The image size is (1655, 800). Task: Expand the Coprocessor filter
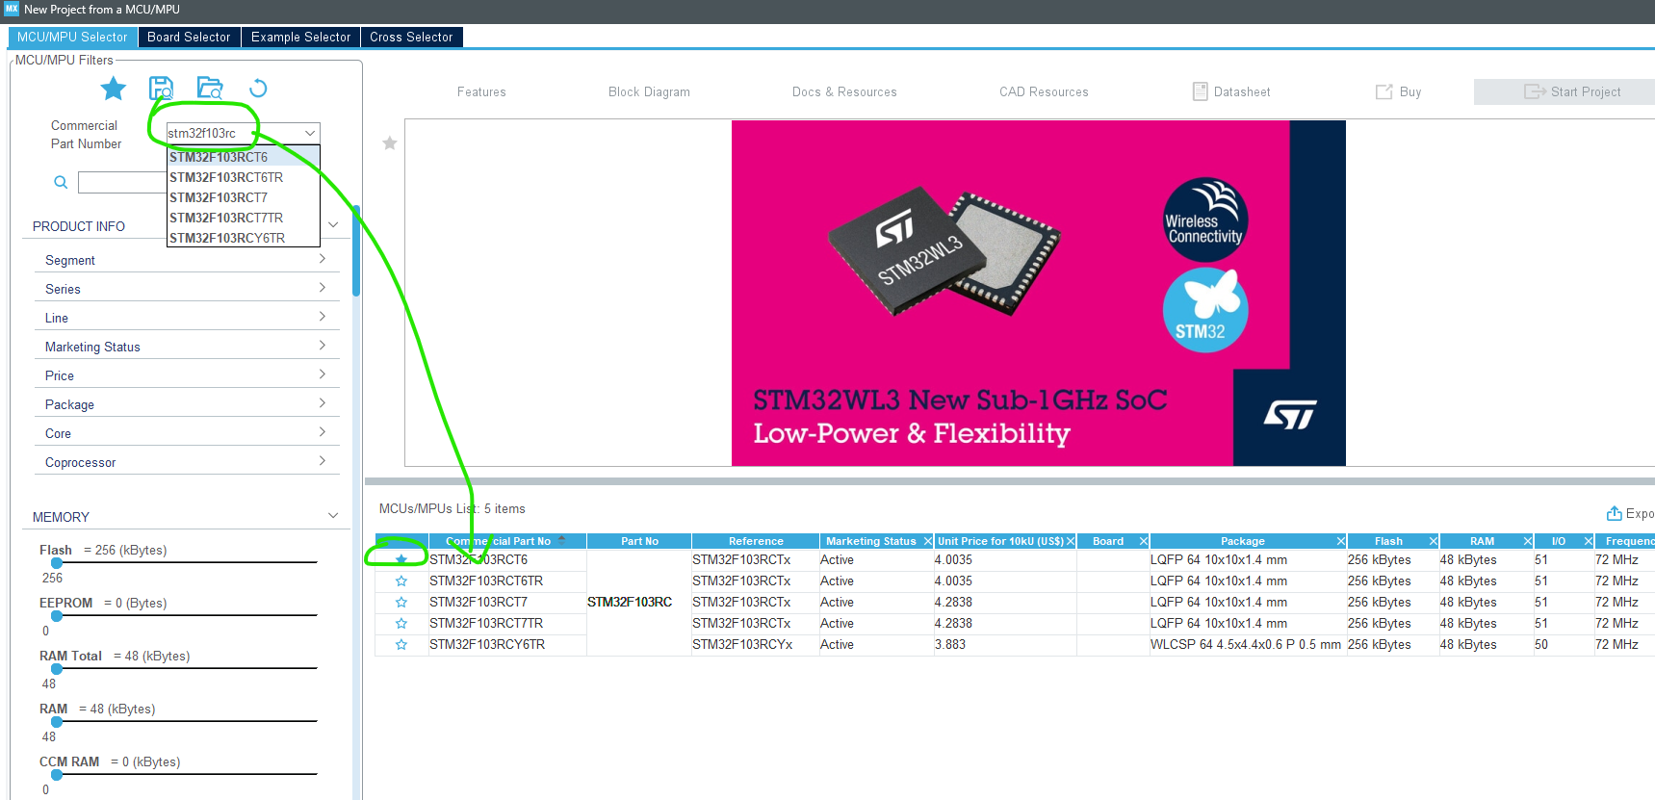[x=186, y=462]
